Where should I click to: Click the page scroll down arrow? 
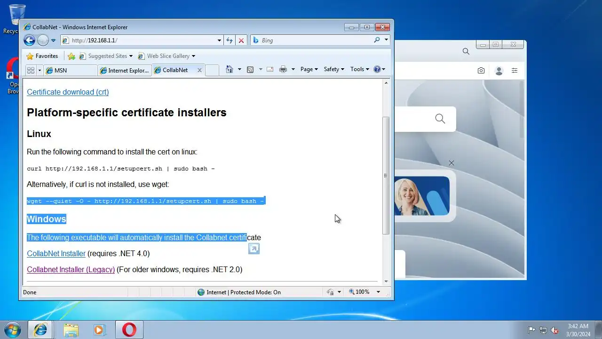(x=386, y=282)
